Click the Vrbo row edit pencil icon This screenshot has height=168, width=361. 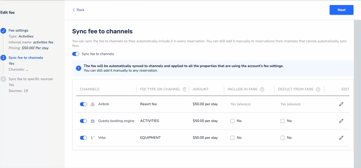(x=341, y=138)
